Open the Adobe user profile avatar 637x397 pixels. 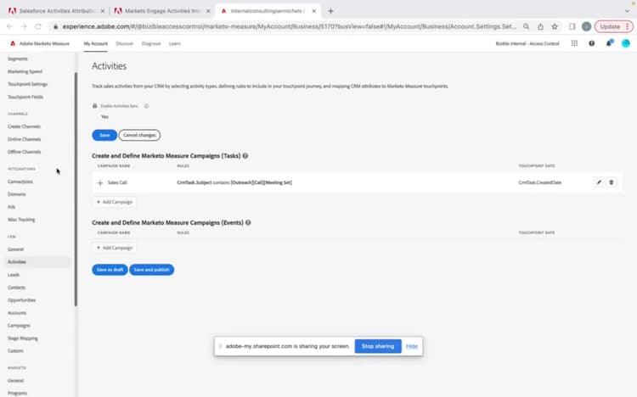626,43
